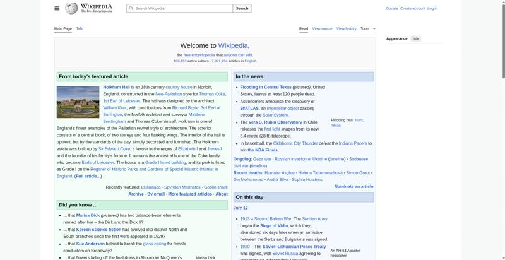Open the Humaira Asghar link
This screenshot has width=505, height=260.
(280, 173)
